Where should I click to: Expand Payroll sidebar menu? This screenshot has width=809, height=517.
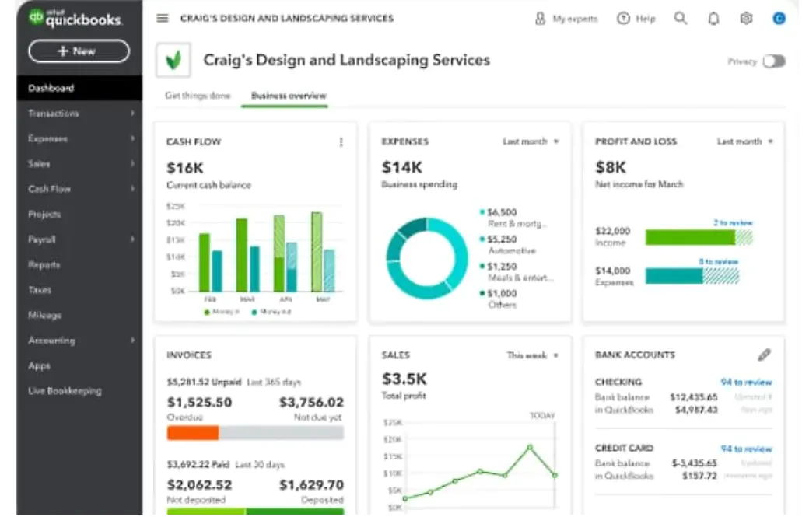tap(79, 239)
